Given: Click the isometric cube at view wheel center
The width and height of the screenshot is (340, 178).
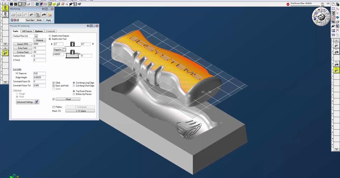Looking at the screenshot, I should point(321,17).
